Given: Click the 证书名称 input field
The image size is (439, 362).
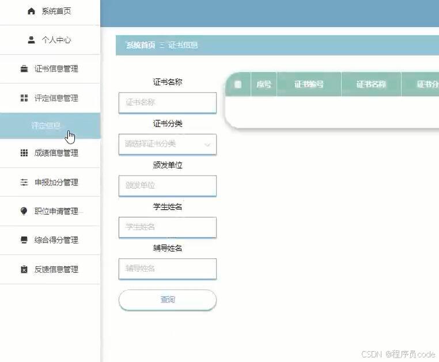Looking at the screenshot, I should 168,102.
